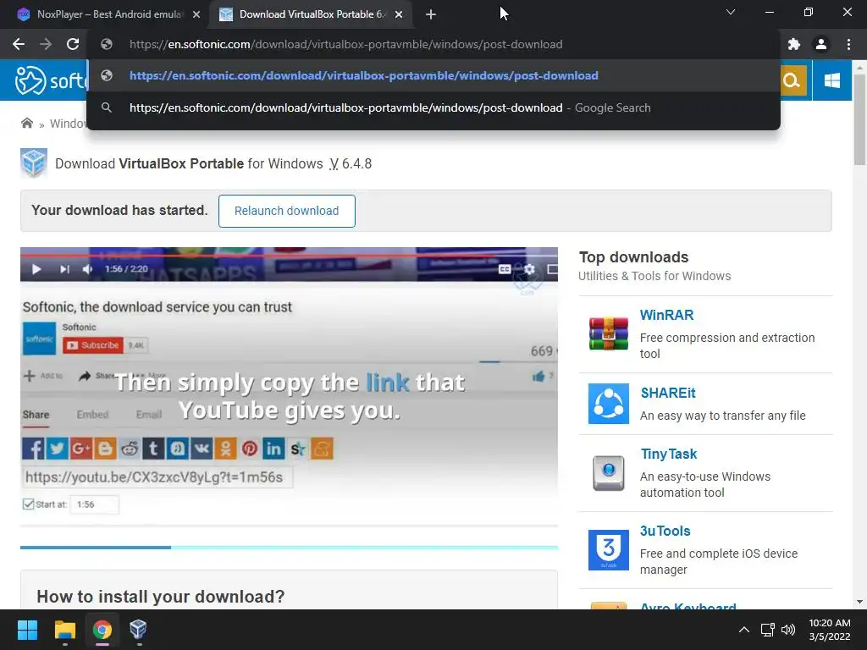The height and width of the screenshot is (650, 867).
Task: Close the Download VirtualBox Portable tab
Action: click(x=399, y=14)
